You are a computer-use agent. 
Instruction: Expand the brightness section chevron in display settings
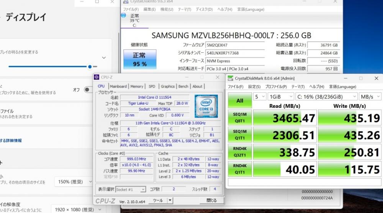point(104,58)
